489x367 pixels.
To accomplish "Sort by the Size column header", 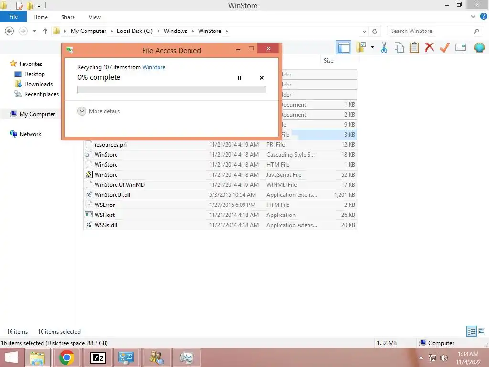I will [329, 61].
